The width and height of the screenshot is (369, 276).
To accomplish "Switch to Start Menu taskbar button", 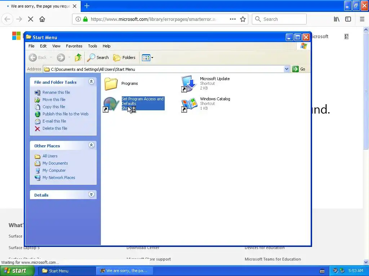I will click(67, 271).
